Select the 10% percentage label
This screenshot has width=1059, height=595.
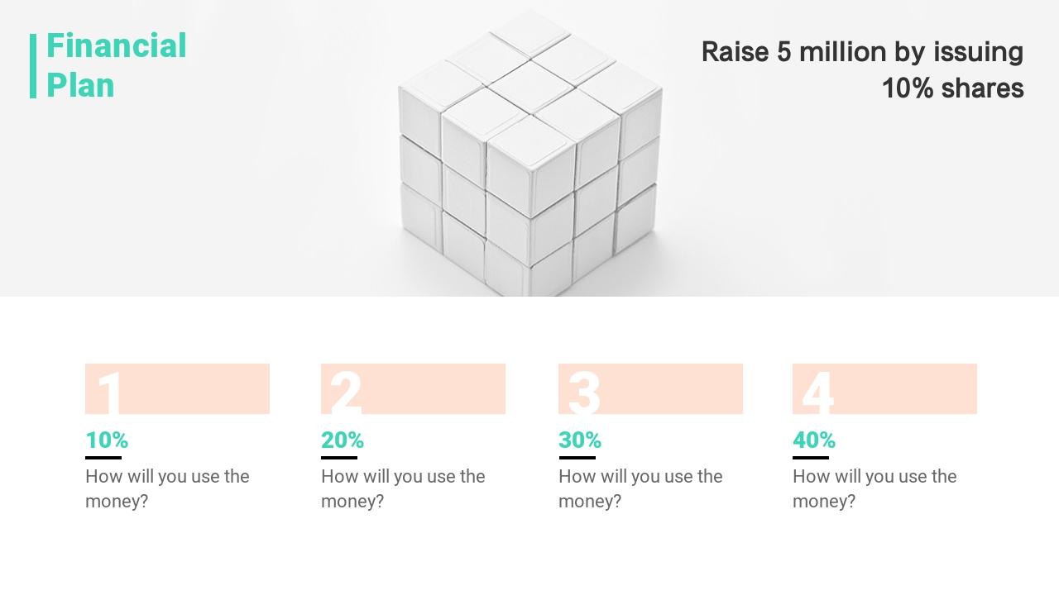coord(107,440)
